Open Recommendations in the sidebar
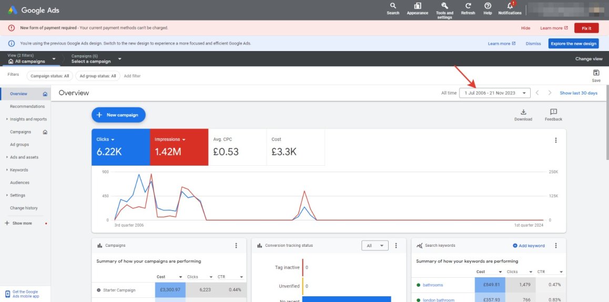Image resolution: width=609 pixels, height=302 pixels. coord(27,106)
